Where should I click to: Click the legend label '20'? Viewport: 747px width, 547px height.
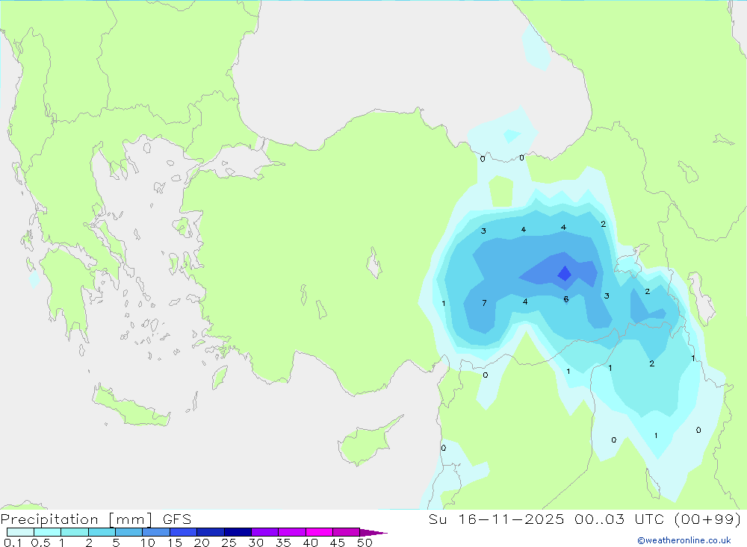coord(202,543)
